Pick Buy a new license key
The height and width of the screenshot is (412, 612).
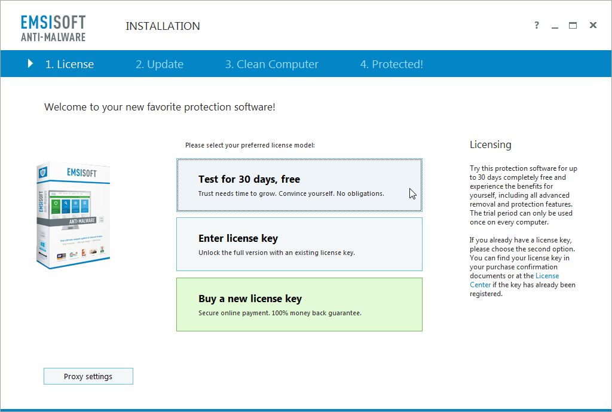299,305
